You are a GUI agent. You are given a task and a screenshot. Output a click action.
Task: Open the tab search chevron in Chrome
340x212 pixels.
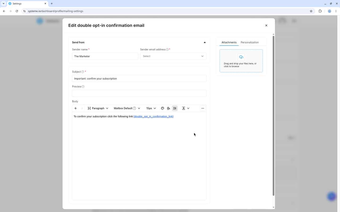[3, 4]
